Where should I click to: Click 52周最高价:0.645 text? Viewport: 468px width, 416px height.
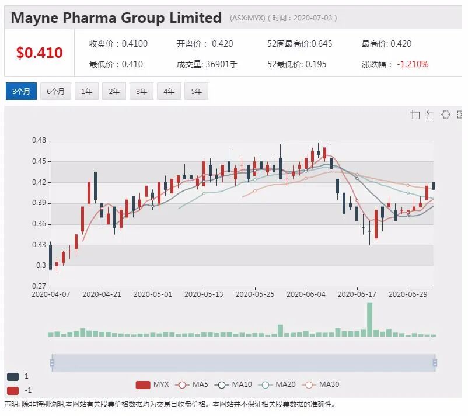[300, 44]
